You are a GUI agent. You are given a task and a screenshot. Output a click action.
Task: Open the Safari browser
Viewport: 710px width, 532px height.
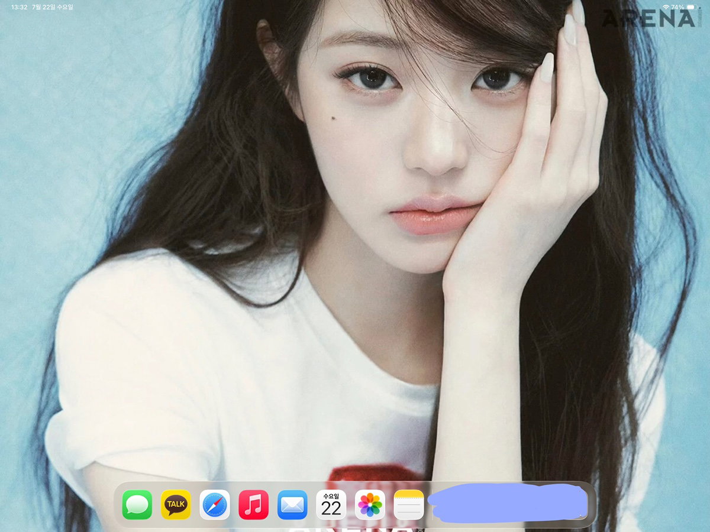(215, 505)
